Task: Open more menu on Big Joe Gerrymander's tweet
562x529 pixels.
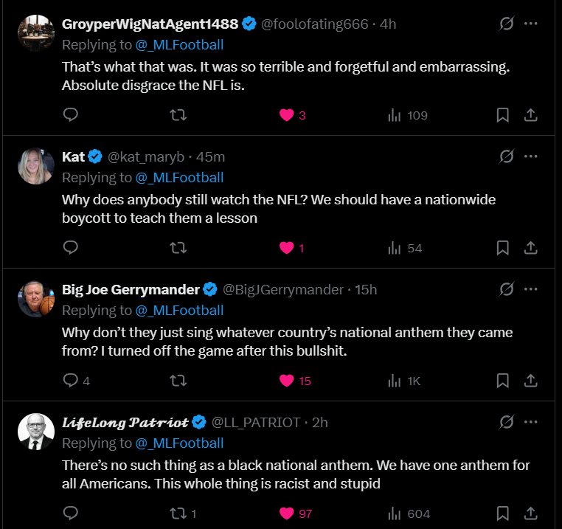Action: pos(530,289)
